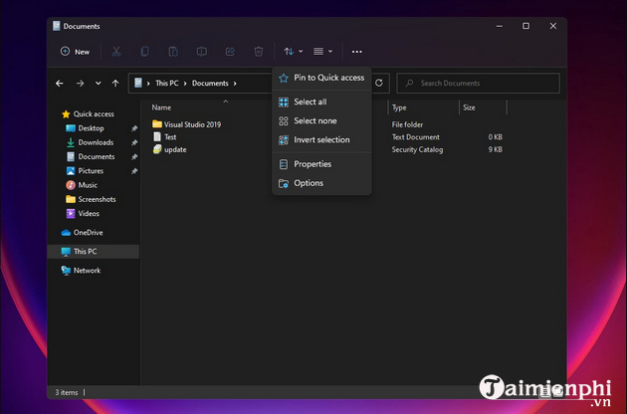Open Network in the sidebar
The width and height of the screenshot is (627, 414).
coord(82,271)
